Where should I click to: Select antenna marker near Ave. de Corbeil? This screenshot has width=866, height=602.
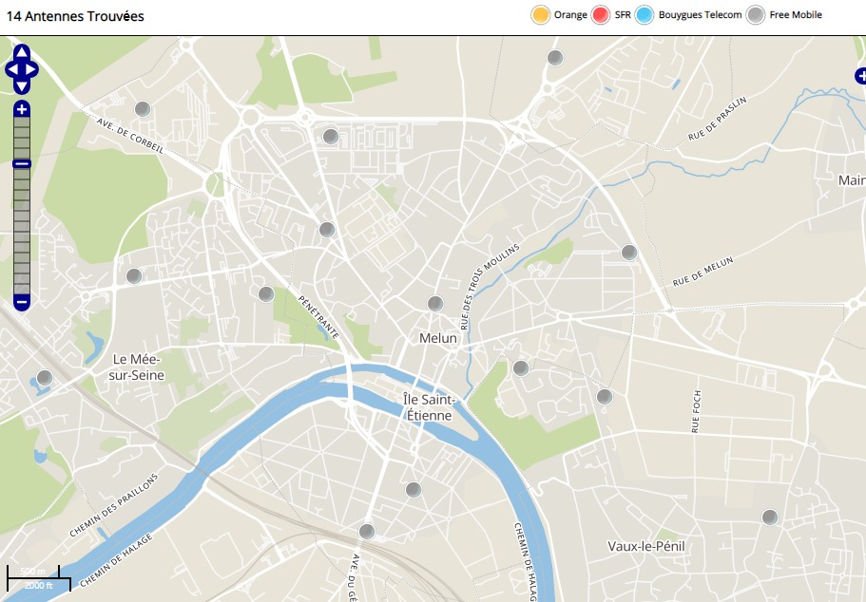click(143, 109)
